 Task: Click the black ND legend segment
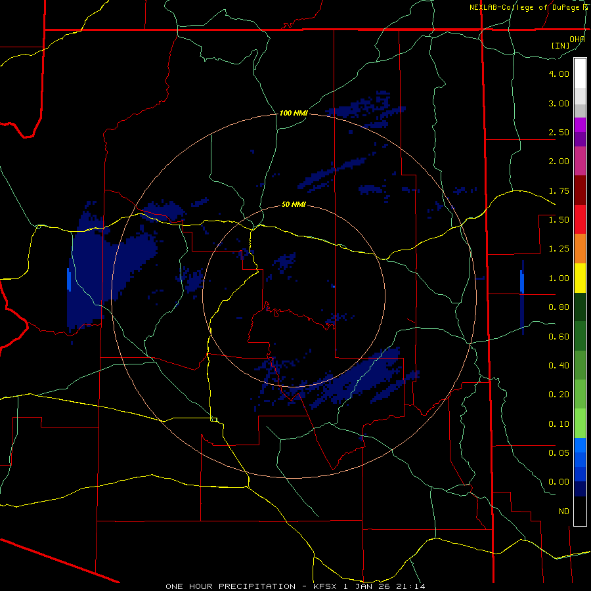(x=580, y=511)
